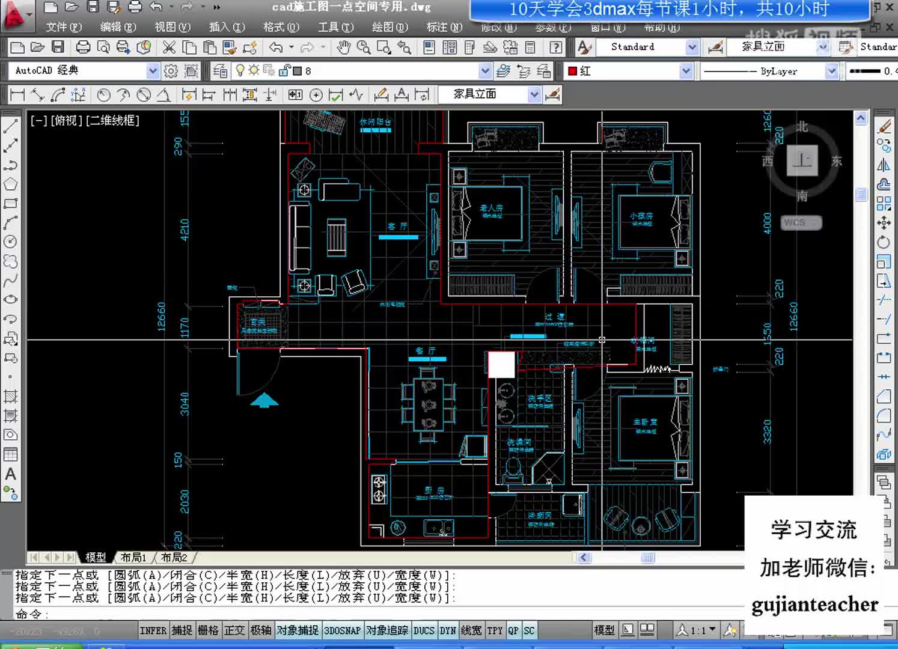Screen dimensions: 898x649
Task: Click the Pan tool in the toolbar
Action: [344, 47]
